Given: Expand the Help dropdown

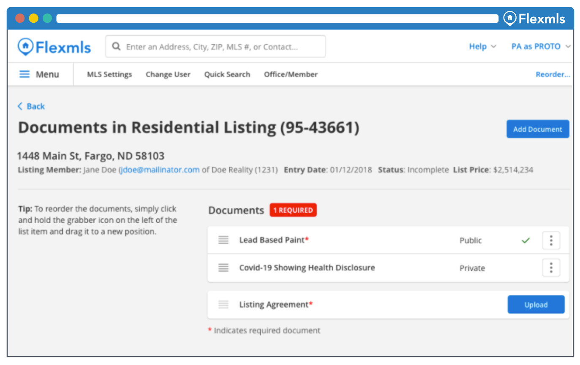Looking at the screenshot, I should click(x=482, y=46).
